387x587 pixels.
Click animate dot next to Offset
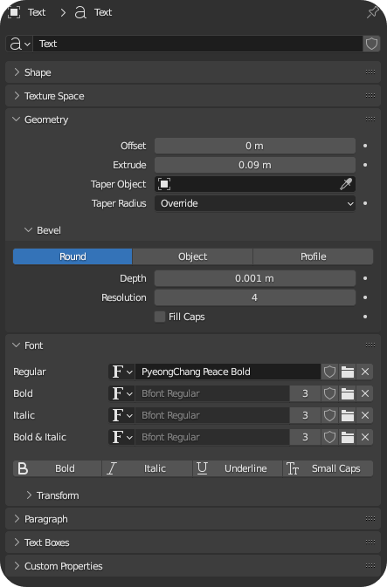point(365,146)
